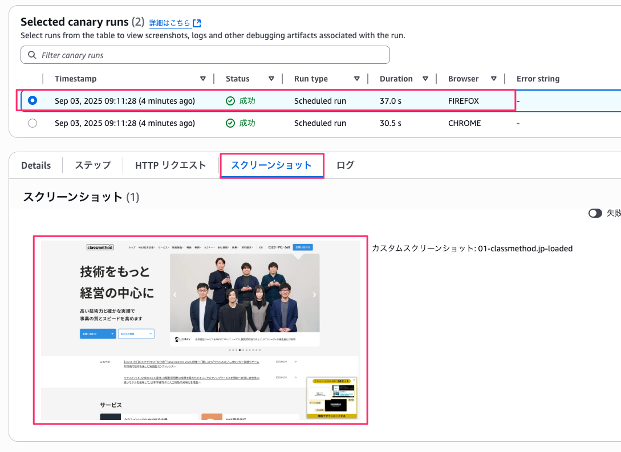Click the 30.5 s duration value

pyautogui.click(x=391, y=123)
